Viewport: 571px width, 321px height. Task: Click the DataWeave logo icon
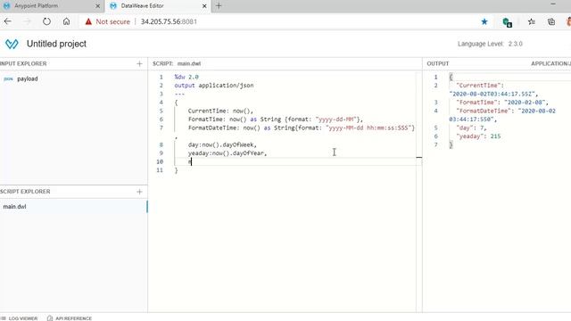[x=12, y=44]
